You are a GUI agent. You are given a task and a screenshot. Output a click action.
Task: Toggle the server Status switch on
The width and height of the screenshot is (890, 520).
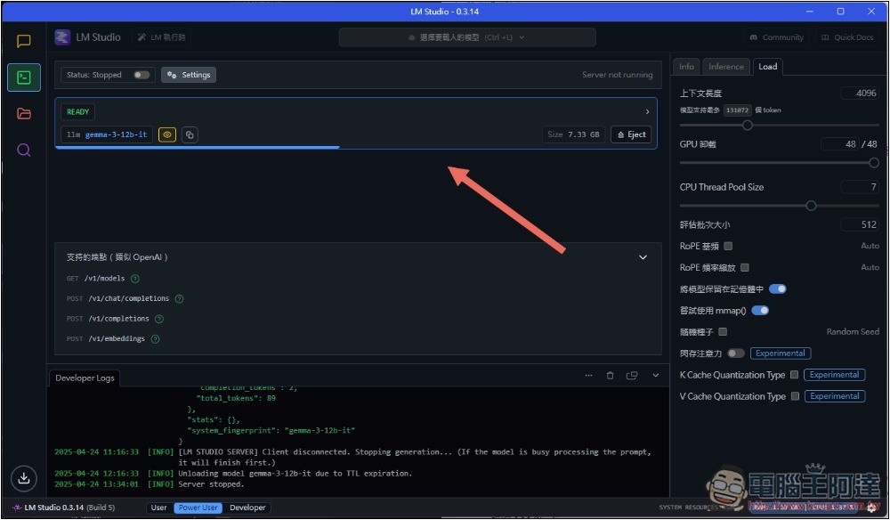tap(142, 75)
